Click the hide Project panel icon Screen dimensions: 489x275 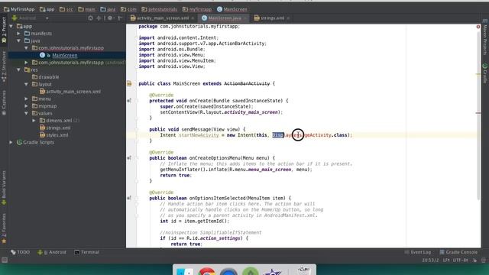tap(120, 18)
